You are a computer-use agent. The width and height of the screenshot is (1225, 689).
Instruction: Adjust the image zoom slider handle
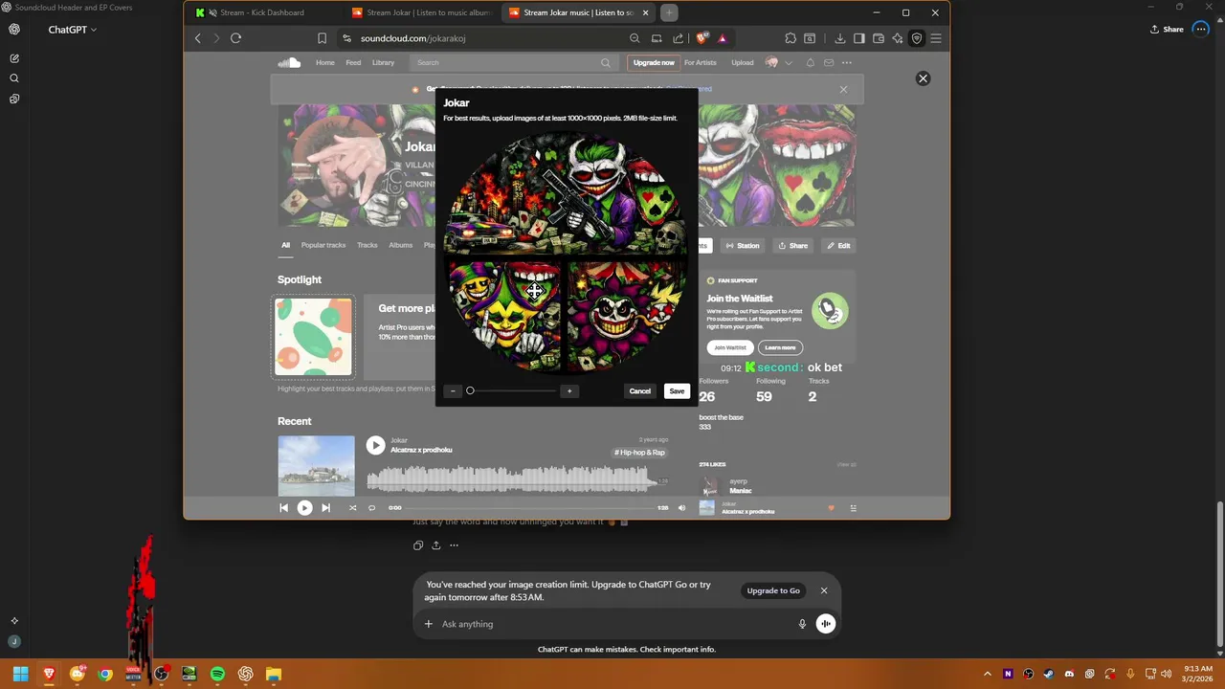pos(470,390)
